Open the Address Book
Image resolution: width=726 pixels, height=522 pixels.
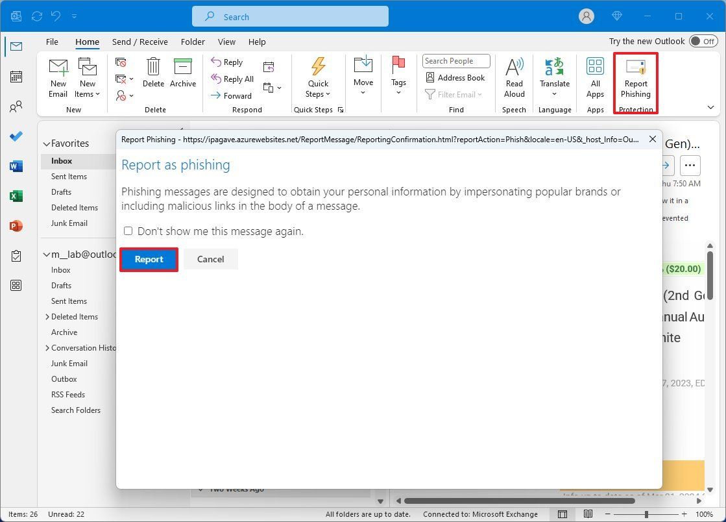pyautogui.click(x=455, y=77)
